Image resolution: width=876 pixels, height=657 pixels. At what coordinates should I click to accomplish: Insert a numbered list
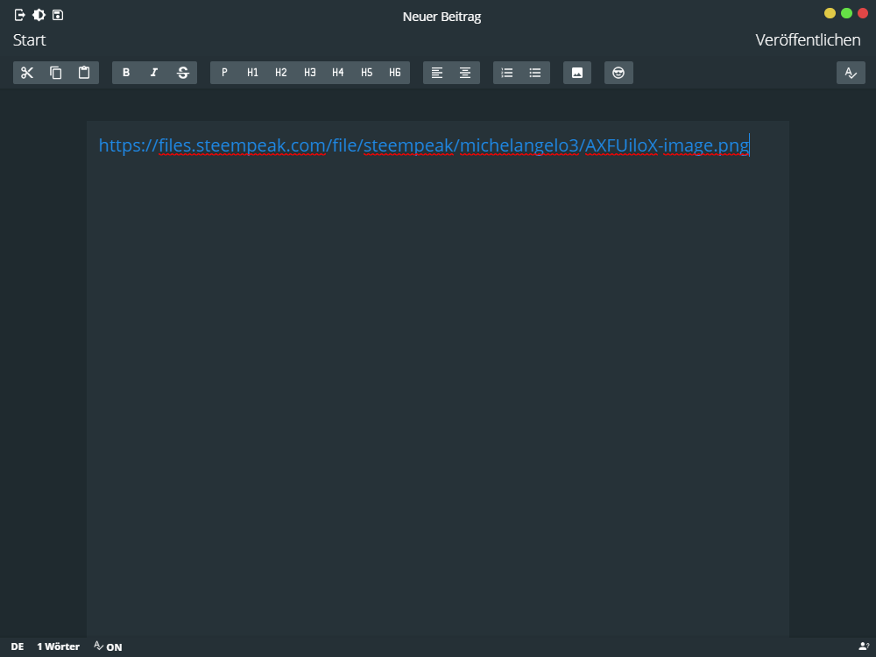[x=507, y=73]
